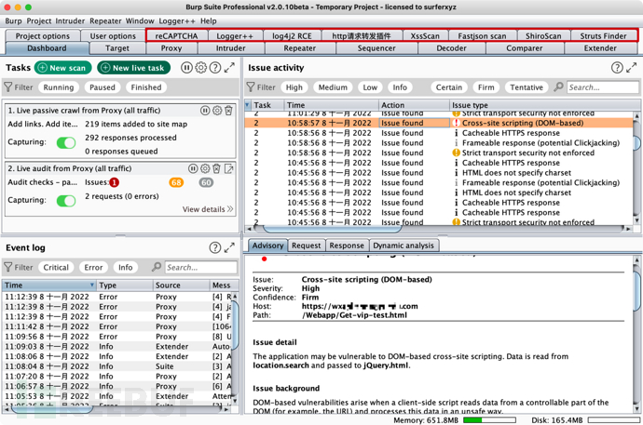Open the Intruder menu in menu bar
The width and height of the screenshot is (643, 425).
(70, 20)
